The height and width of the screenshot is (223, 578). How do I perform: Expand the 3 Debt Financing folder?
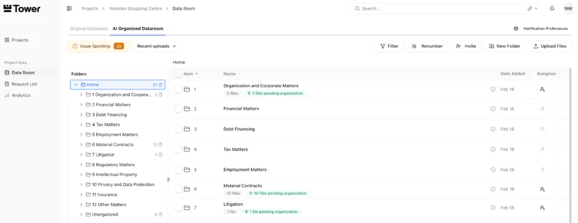(81, 115)
